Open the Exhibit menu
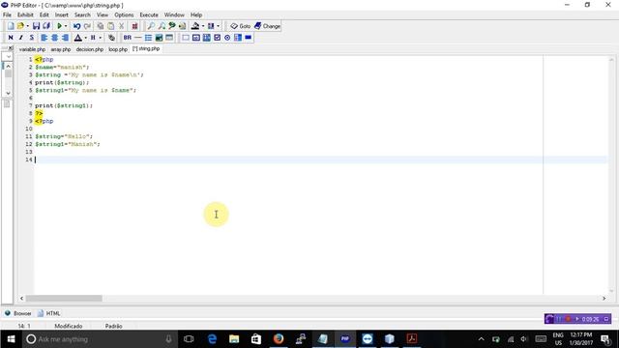Screen dimensions: 619x348 click(25, 15)
